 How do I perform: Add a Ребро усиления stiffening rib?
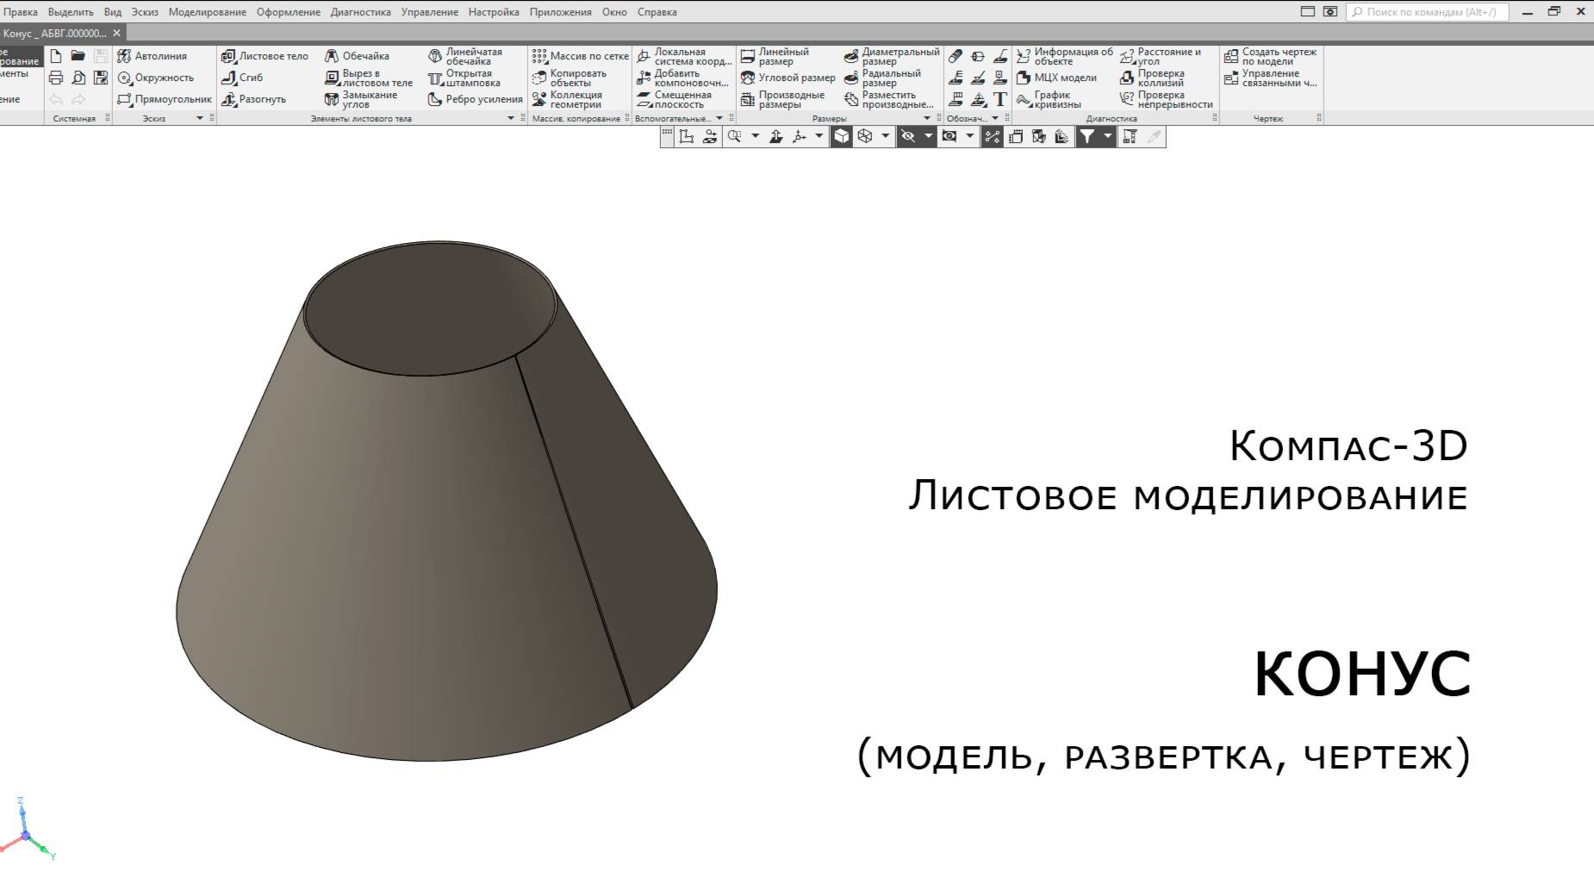(476, 99)
